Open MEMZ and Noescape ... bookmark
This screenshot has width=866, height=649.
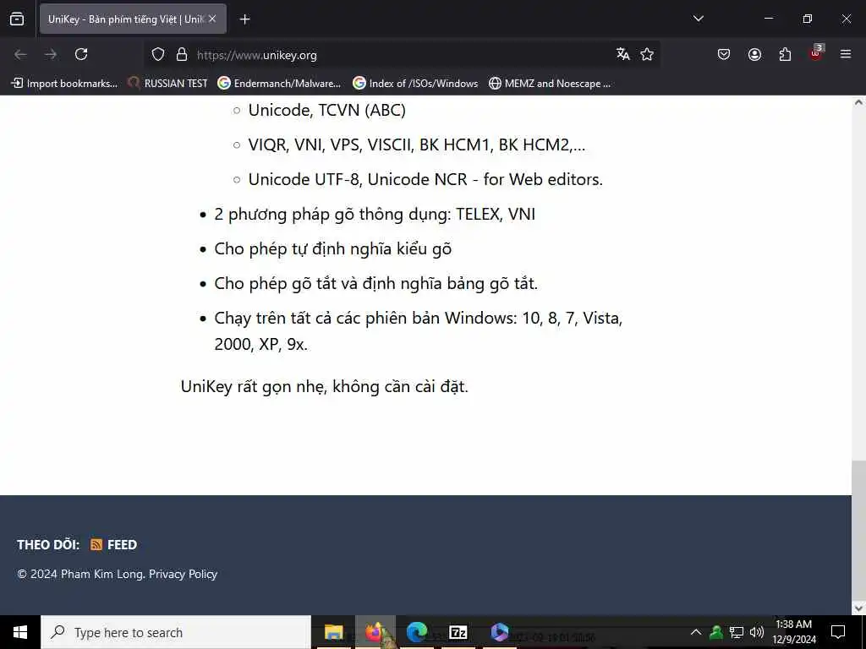tap(550, 84)
